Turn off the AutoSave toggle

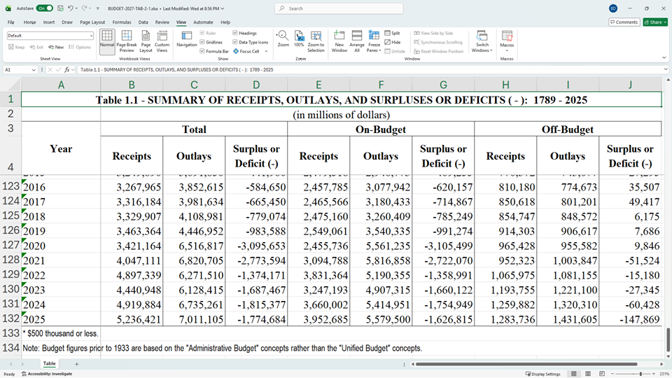[x=45, y=8]
